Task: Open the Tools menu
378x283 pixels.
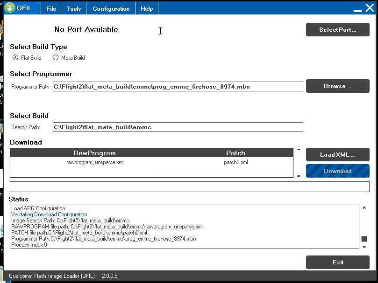Action: [73, 9]
